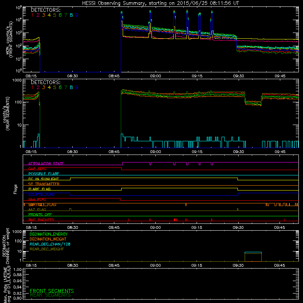The image size is (303, 303).
Task: Click the REAR_DEC_CHAN/128 legend entry
Action: pyautogui.click(x=50, y=244)
